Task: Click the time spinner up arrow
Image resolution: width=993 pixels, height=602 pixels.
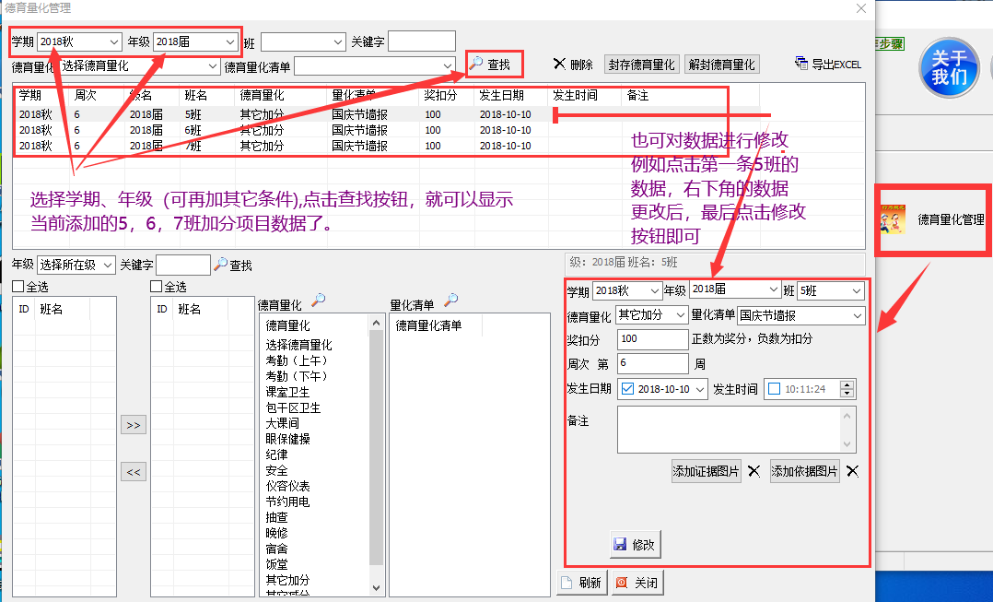Action: coord(847,384)
